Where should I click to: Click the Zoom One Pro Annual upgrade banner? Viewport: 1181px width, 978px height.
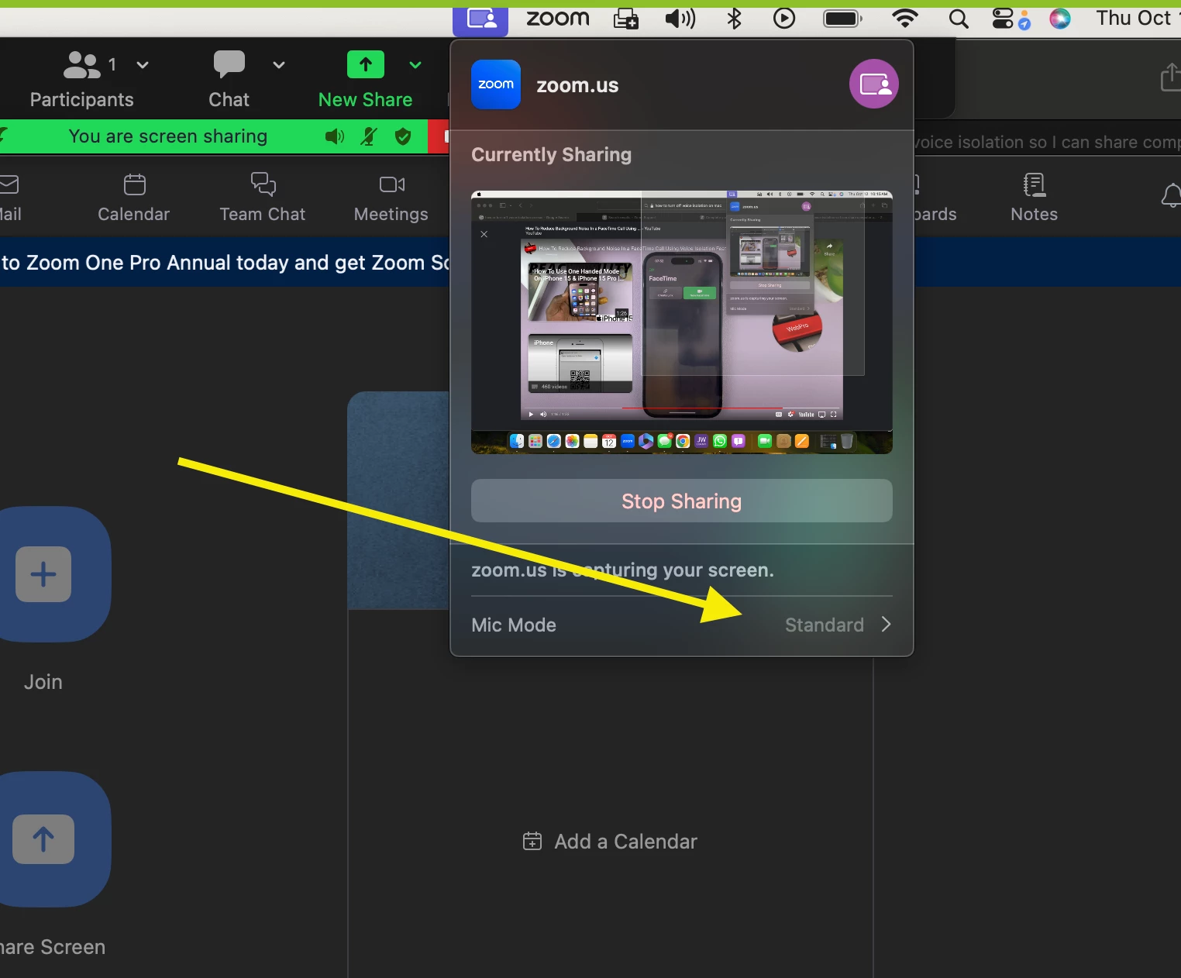coord(225,263)
